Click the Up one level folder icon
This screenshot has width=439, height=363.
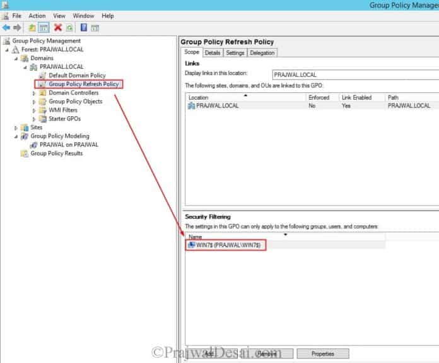click(32, 28)
